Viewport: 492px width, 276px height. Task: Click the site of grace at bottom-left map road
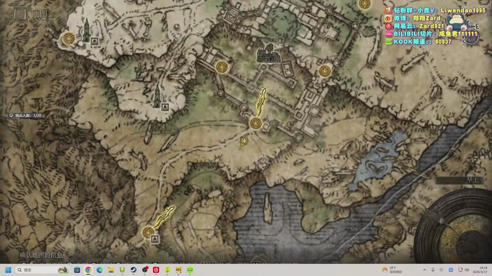coord(148,232)
